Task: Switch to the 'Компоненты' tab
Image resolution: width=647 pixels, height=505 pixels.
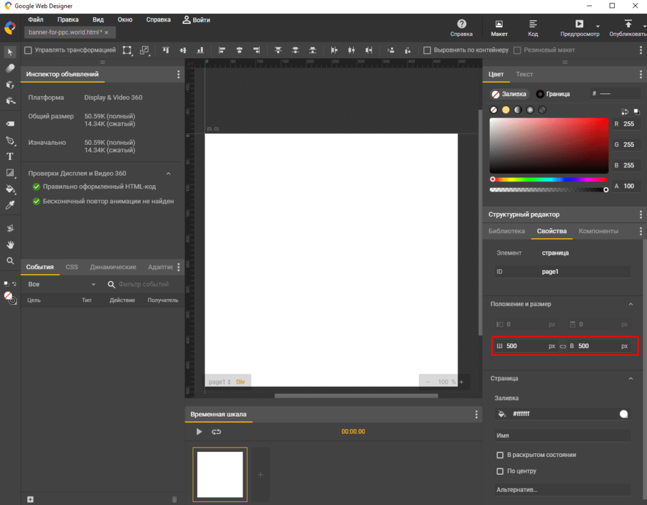Action: [x=598, y=231]
